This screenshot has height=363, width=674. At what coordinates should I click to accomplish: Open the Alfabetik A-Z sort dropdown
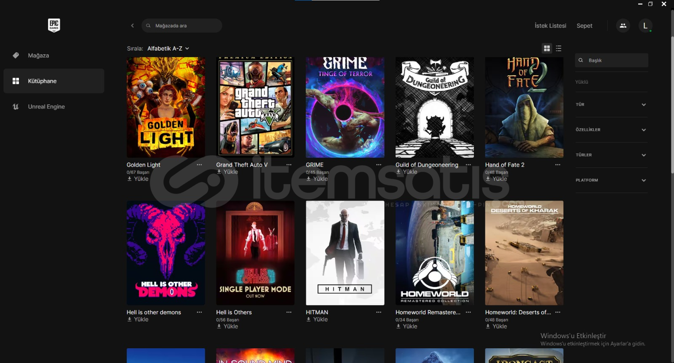(x=168, y=48)
